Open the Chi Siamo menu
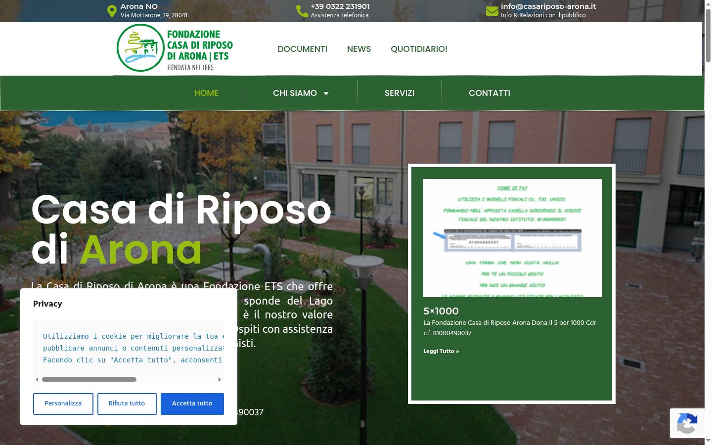The image size is (712, 445). [x=295, y=93]
